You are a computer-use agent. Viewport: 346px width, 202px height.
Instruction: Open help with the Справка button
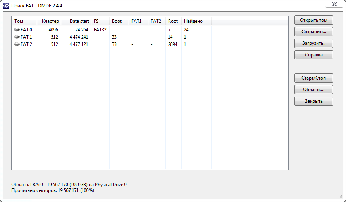pos(313,55)
